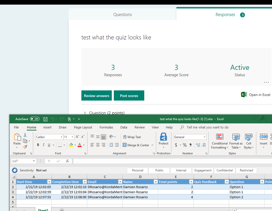
Task: Click the Orientation text angle icon
Action: click(x=111, y=137)
